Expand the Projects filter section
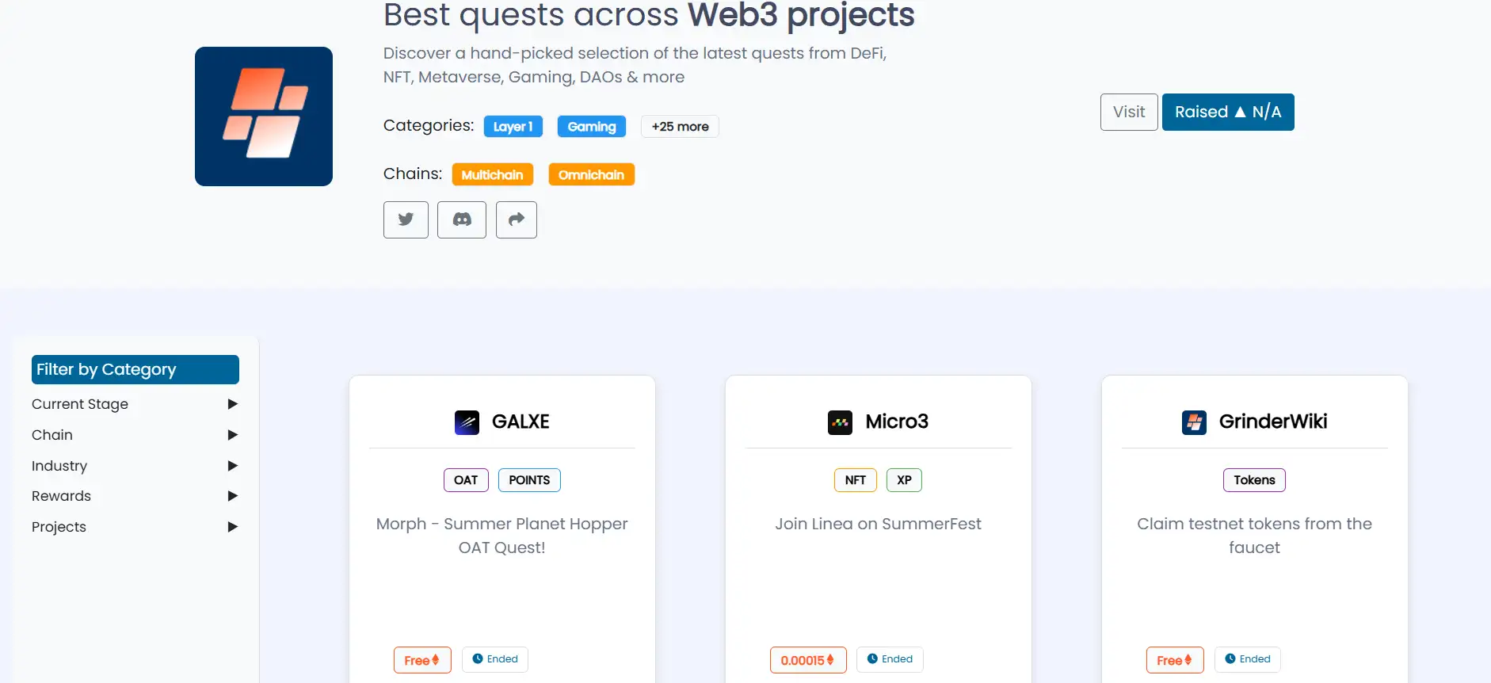 click(x=232, y=527)
